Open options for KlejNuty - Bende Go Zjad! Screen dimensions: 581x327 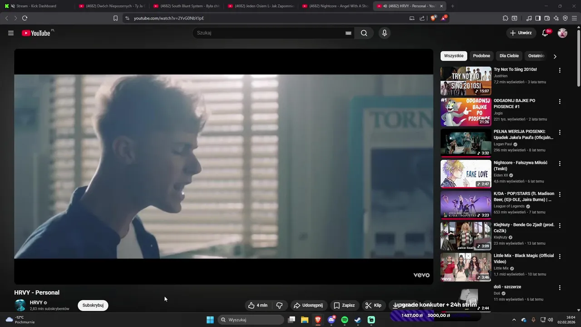click(x=560, y=225)
